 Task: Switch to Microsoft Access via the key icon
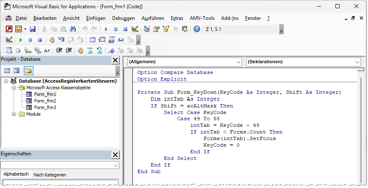tap(9, 29)
